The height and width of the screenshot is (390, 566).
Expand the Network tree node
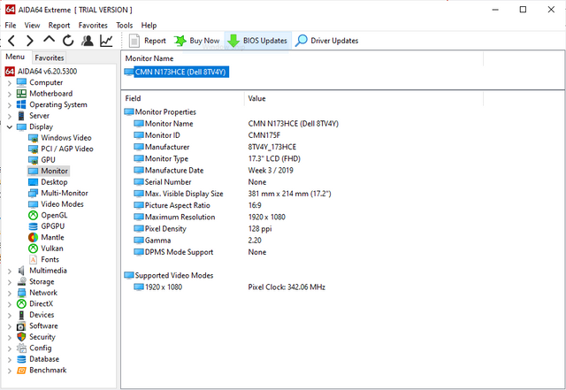click(10, 294)
